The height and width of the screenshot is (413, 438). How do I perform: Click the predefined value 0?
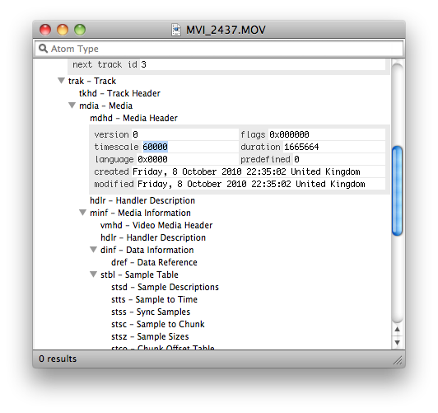pyautogui.click(x=296, y=159)
